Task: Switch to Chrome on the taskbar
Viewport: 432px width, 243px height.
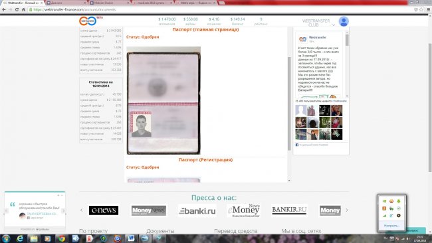Action: [62, 238]
